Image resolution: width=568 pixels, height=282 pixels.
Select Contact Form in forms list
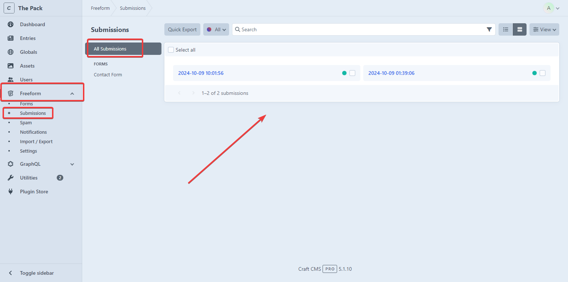tap(108, 74)
